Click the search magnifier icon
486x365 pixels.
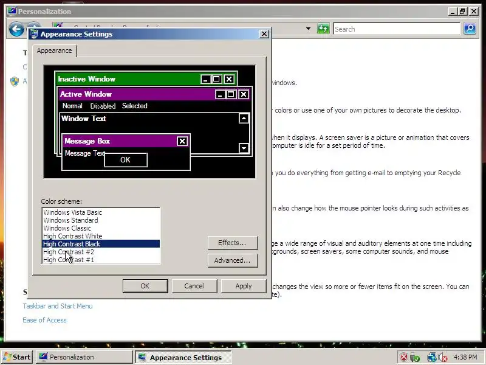click(470, 29)
